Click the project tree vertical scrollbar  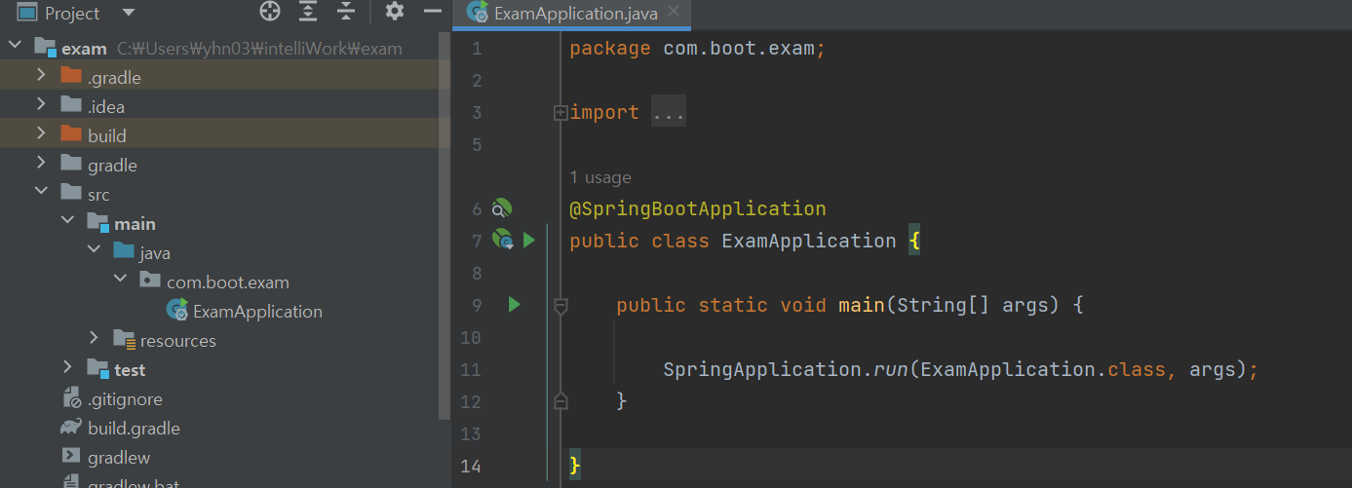(444, 224)
